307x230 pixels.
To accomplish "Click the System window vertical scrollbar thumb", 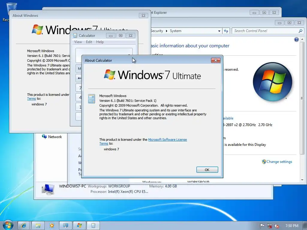I will [x=302, y=98].
